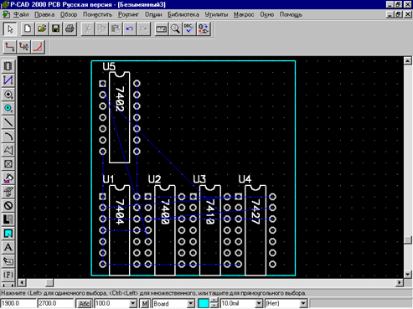Click the Zoom magnifier toolbar icon
This screenshot has width=413, height=309.
(175, 28)
